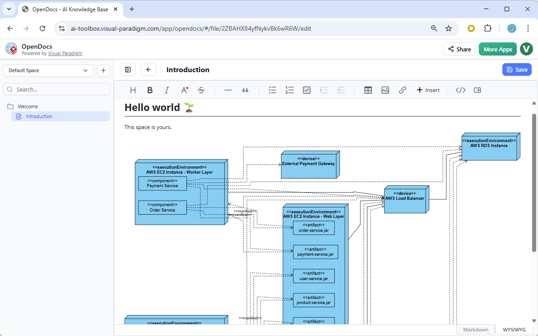Toggle the sidebar panel visibility
This screenshot has height=336, width=538.
(128, 69)
